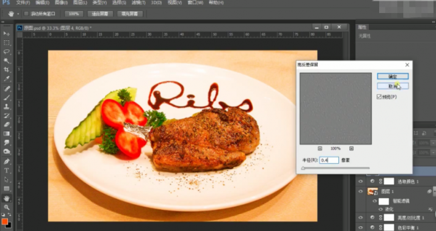
Task: Click 取消 in the High Pass dialog
Action: point(393,86)
